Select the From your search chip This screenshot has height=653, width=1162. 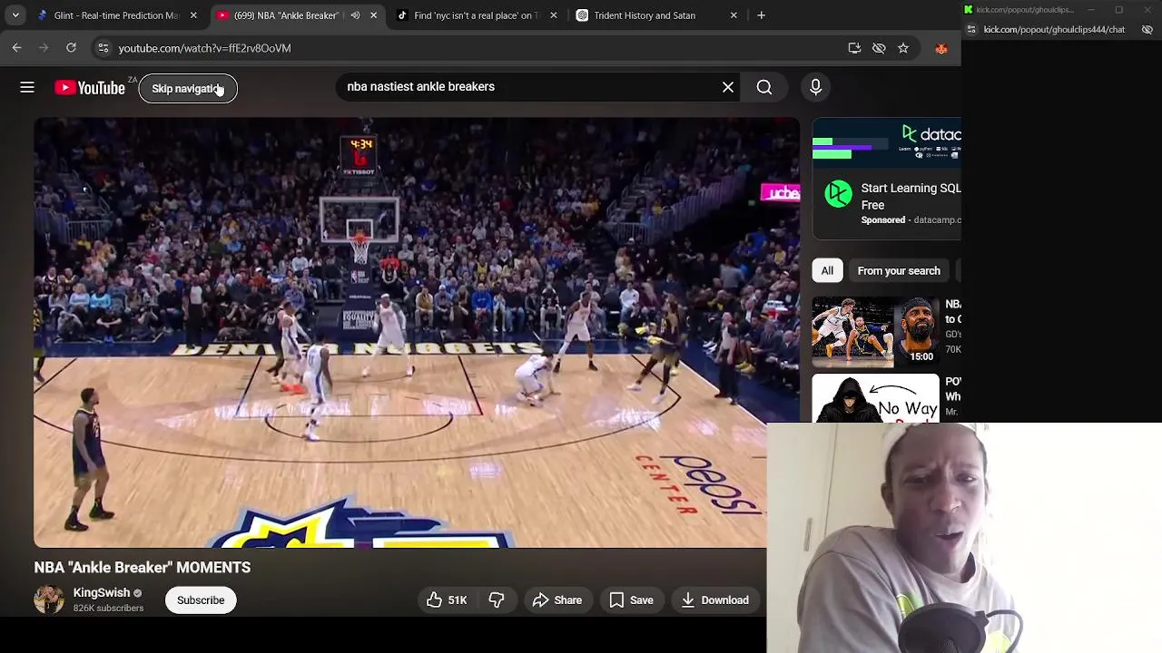click(899, 270)
